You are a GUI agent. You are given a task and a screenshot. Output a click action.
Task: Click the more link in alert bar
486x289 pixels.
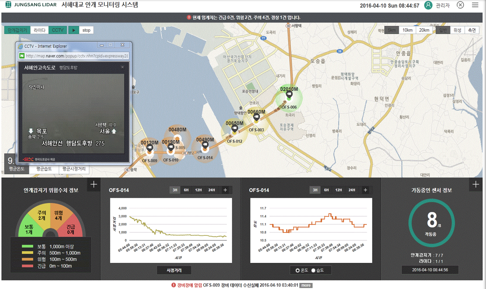pyautogui.click(x=306, y=285)
